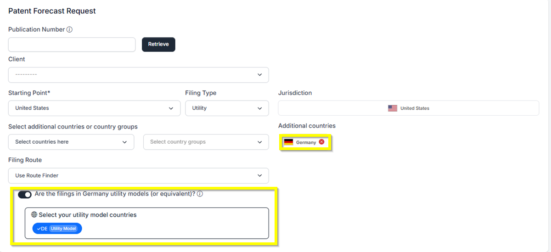Click the United States flag icon

click(x=393, y=108)
